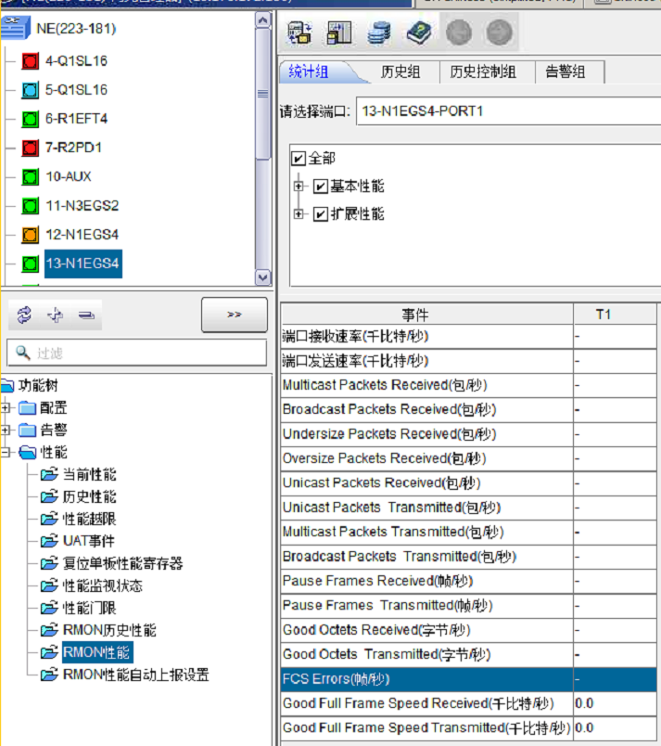Click the 过滤 filter input field
The width and height of the screenshot is (661, 746).
point(137,353)
